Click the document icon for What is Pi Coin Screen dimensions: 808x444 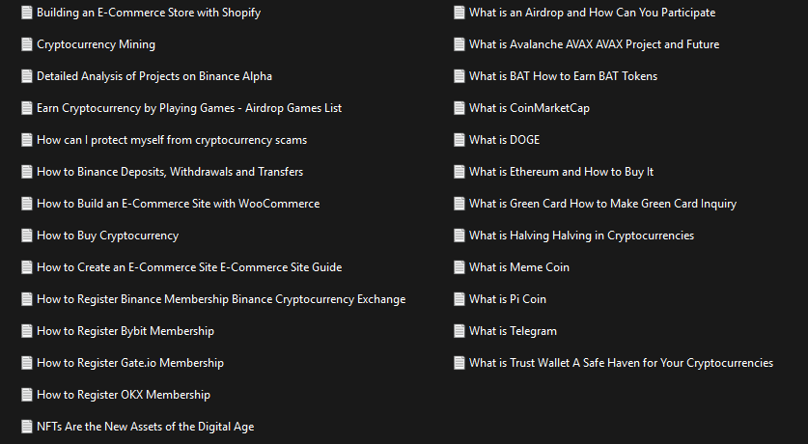click(460, 299)
